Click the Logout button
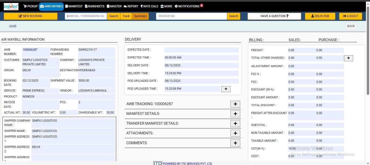This screenshot has width=370, height=165. (350, 16)
